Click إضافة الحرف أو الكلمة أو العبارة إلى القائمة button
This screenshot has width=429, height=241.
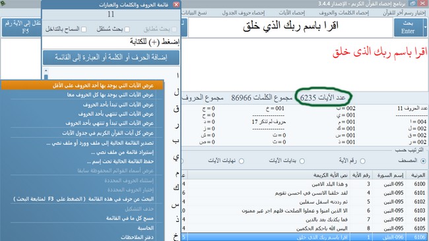tap(111, 57)
